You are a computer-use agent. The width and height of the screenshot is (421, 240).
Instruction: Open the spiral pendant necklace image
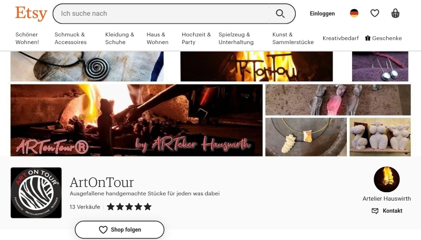pos(87,66)
